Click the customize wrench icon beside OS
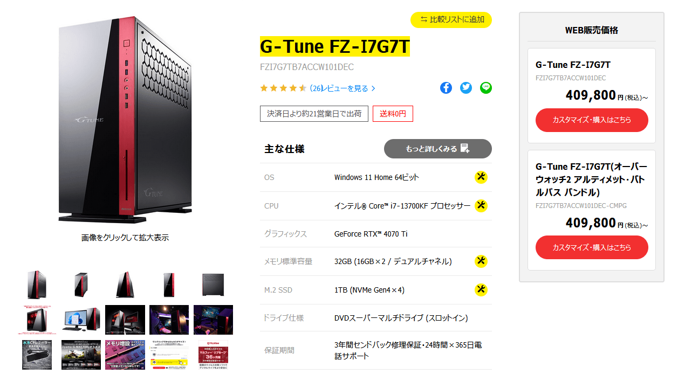 [481, 177]
